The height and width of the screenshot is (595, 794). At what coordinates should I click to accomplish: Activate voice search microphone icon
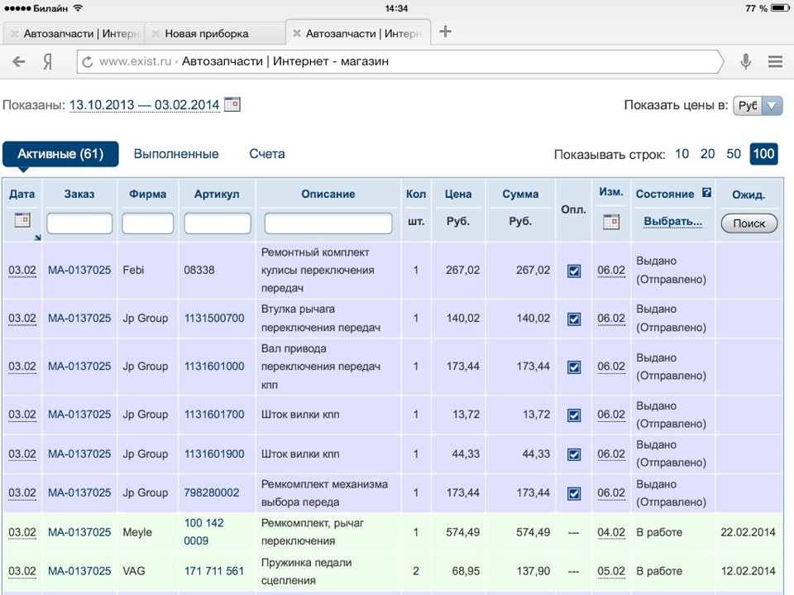pyautogui.click(x=745, y=61)
